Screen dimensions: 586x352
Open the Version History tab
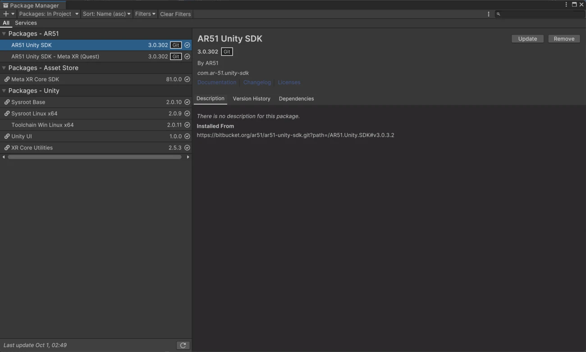[x=252, y=99]
